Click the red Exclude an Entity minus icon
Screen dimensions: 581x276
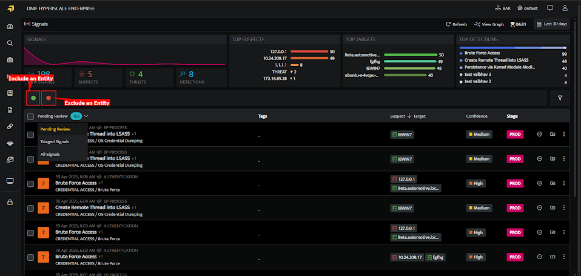pyautogui.click(x=49, y=98)
